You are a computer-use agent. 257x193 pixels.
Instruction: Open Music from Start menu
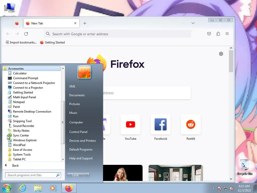pos(73,113)
